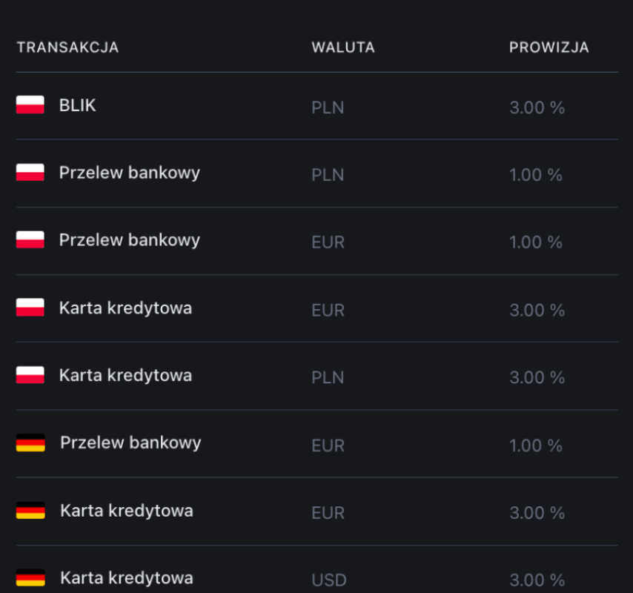The image size is (633, 593).
Task: Click the Polish flag on the Karta kredytowa PLN row
Action: (x=30, y=375)
